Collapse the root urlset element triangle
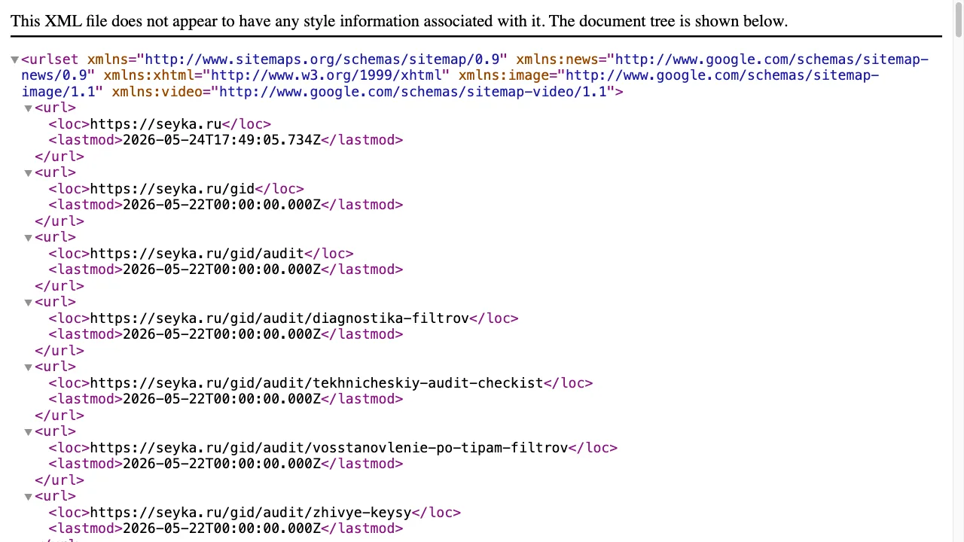The width and height of the screenshot is (964, 542). [x=14, y=60]
